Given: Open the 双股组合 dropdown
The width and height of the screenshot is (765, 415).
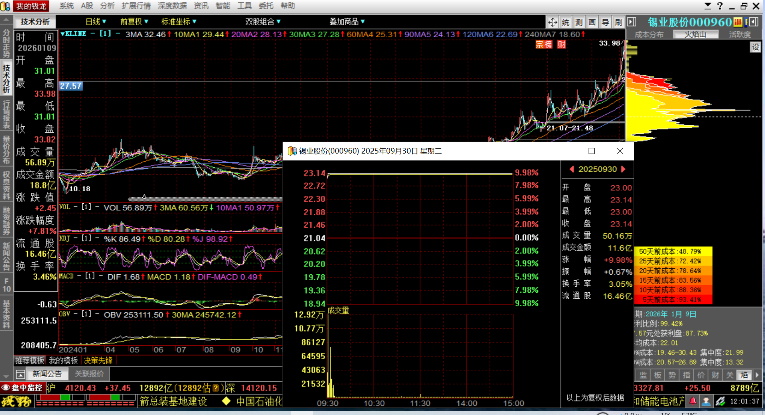Looking at the screenshot, I should click(x=263, y=22).
